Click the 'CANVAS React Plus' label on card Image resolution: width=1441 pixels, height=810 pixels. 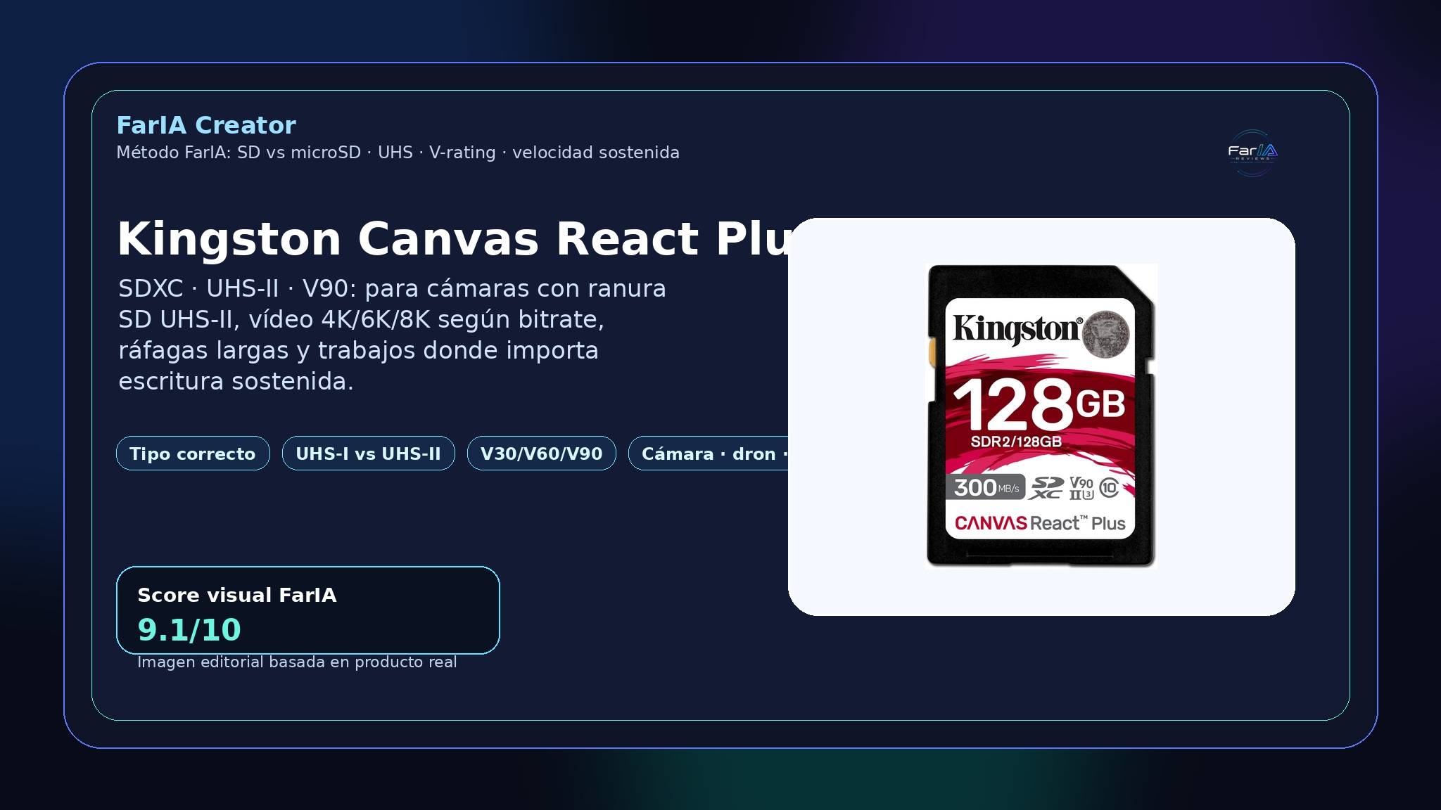click(1040, 523)
